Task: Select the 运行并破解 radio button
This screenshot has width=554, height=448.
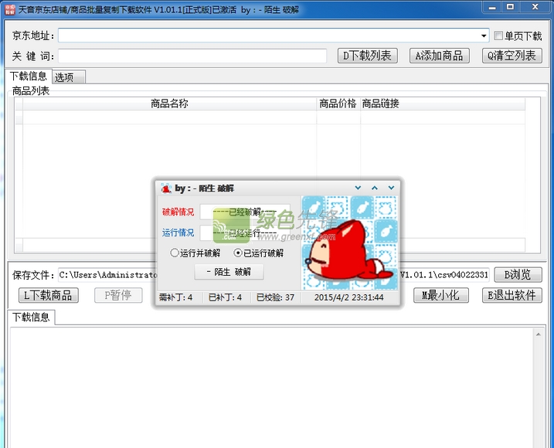Action: tap(174, 253)
